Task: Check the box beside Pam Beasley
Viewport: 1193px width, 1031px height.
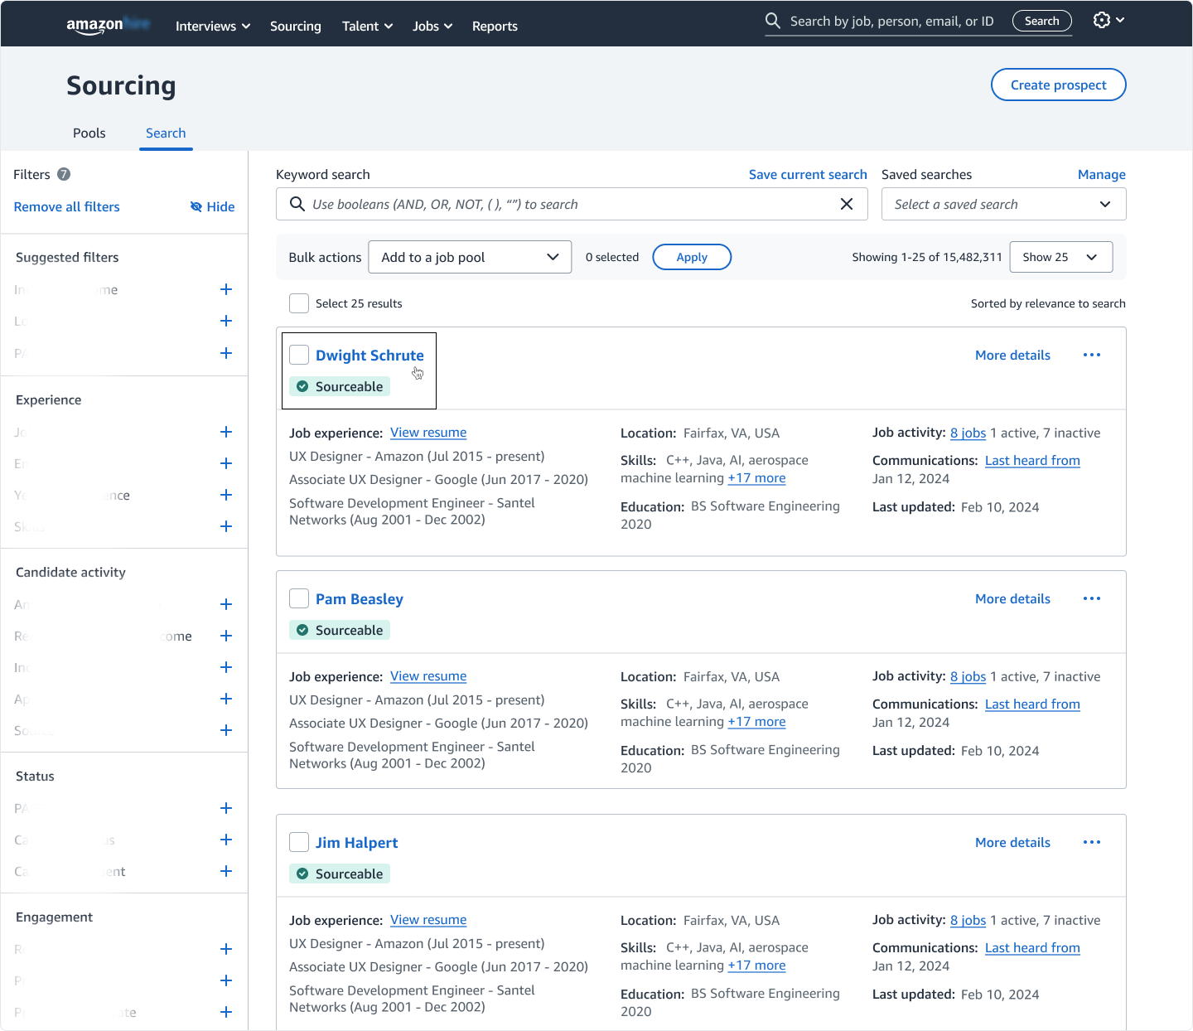Action: 299,598
